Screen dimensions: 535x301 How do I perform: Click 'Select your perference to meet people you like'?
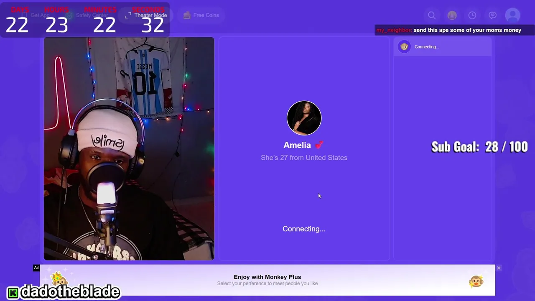[x=267, y=283]
